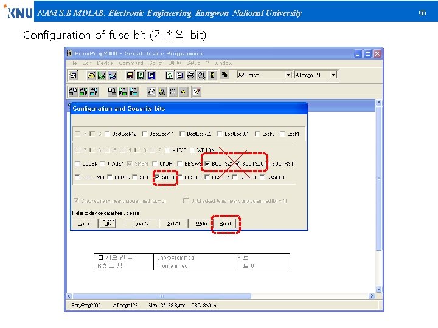Save the device file with the plain floppy icon
The image size is (438, 328).
tap(130, 75)
